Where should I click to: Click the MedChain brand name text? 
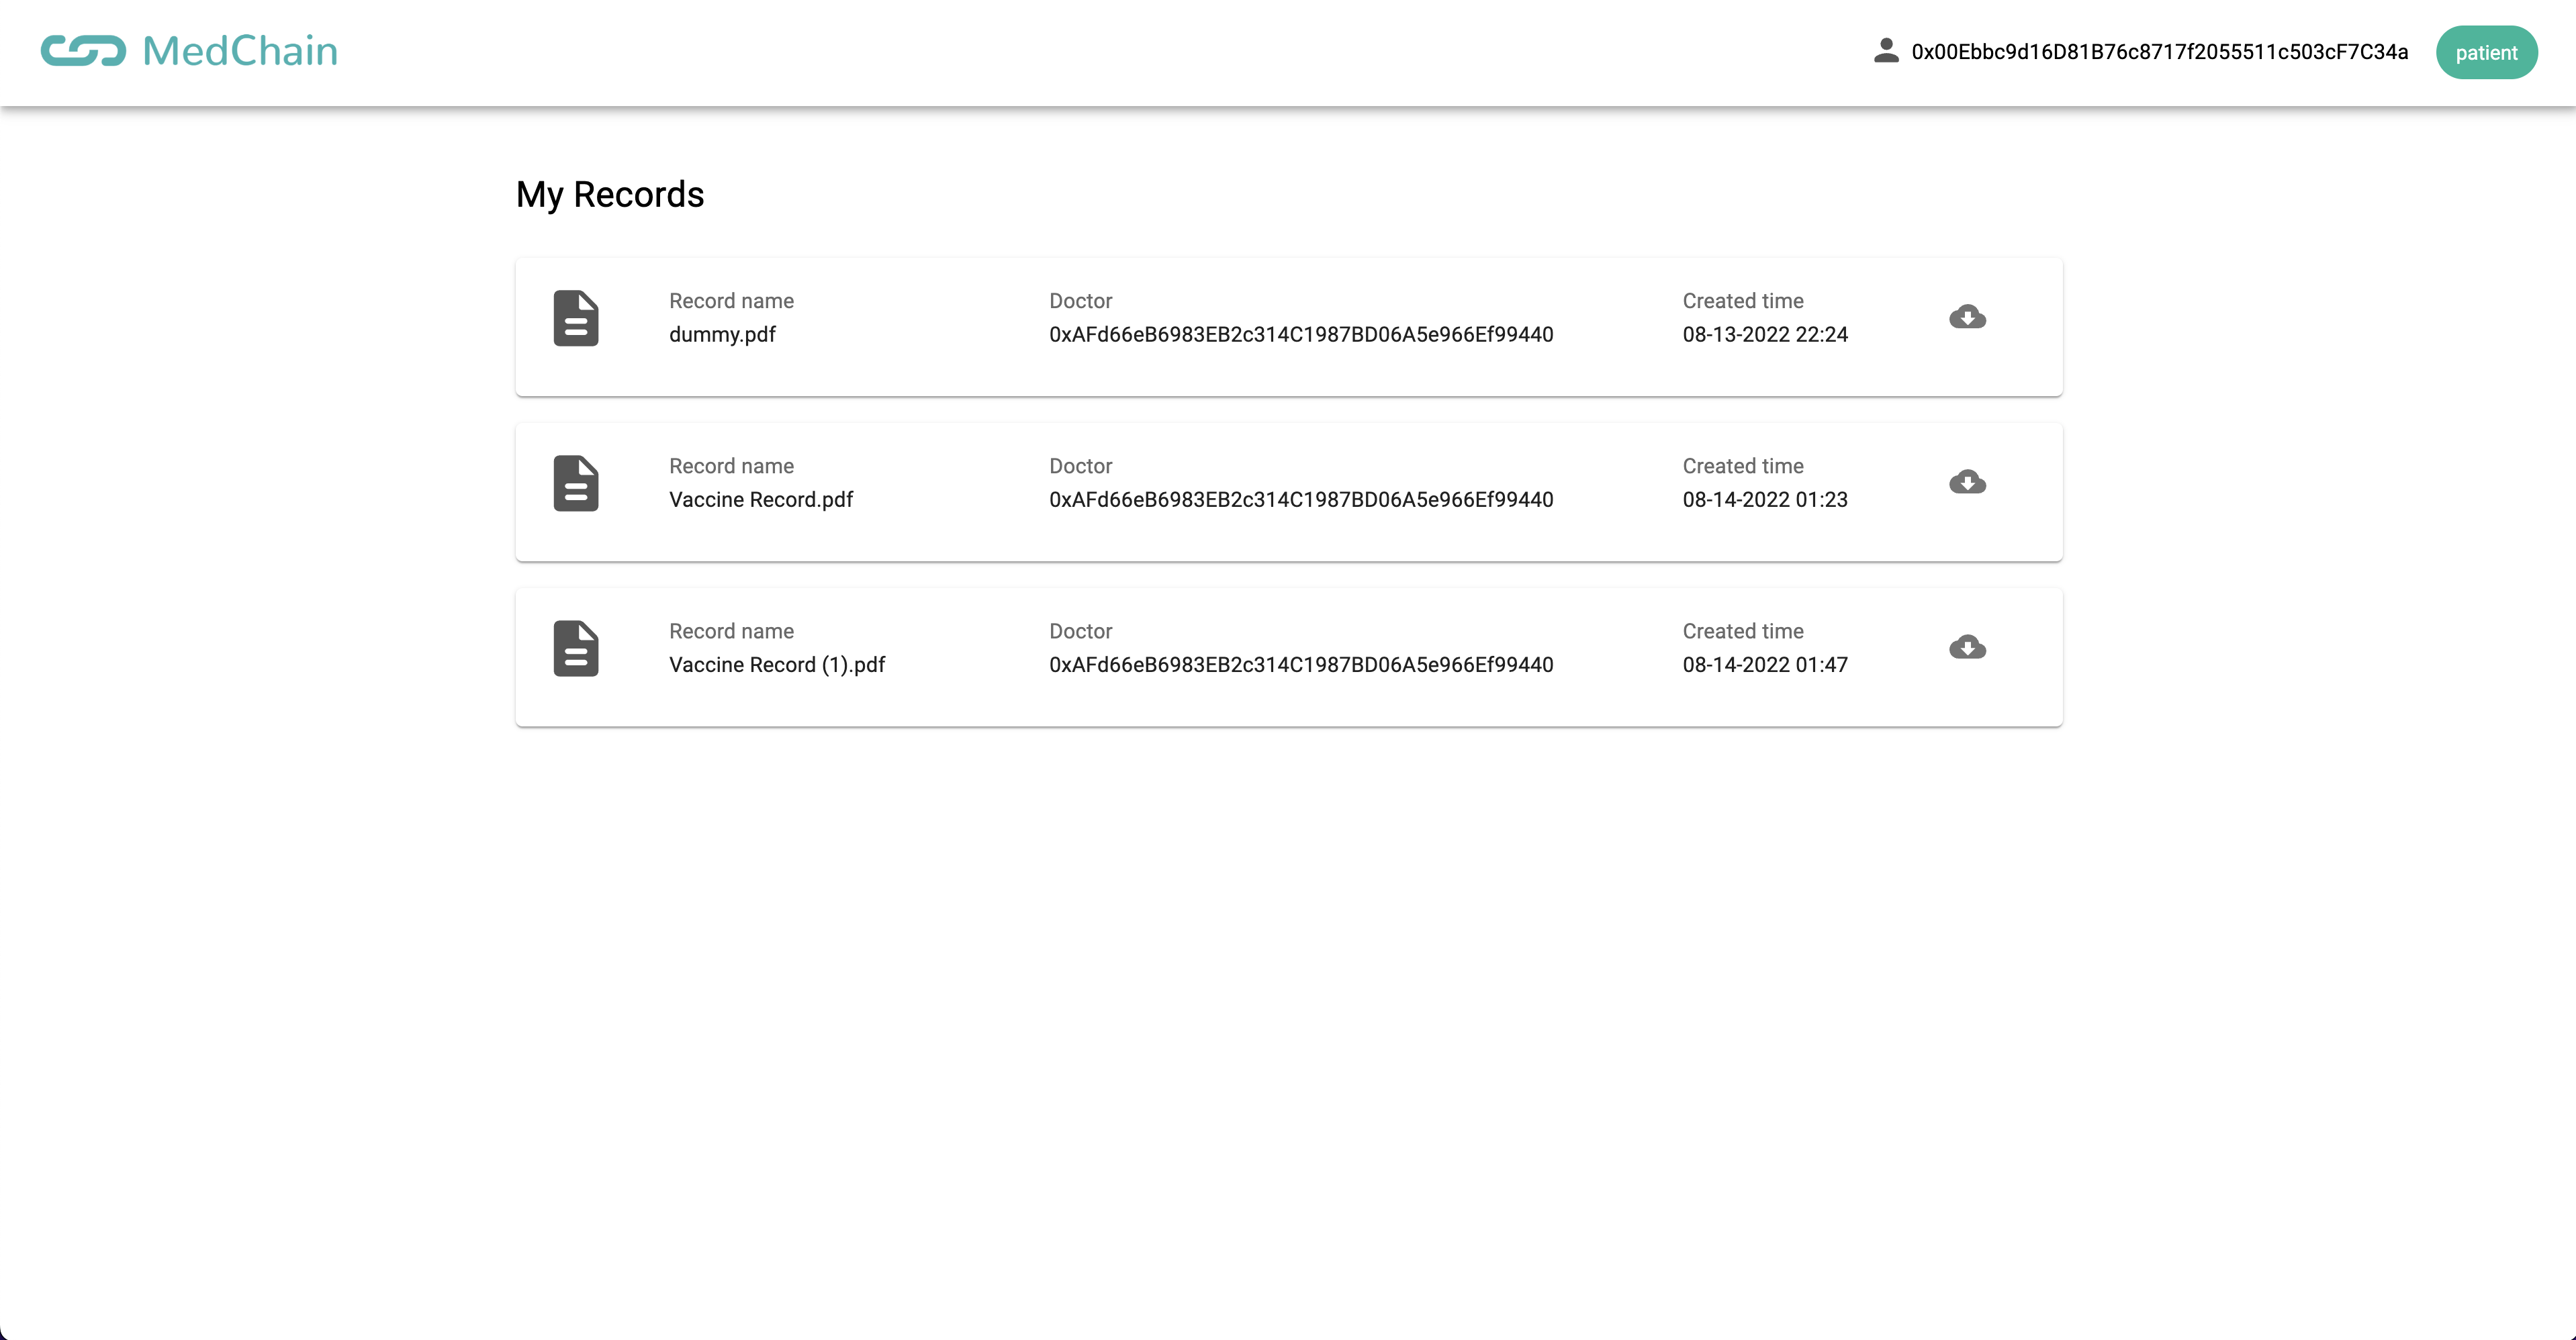(240, 51)
